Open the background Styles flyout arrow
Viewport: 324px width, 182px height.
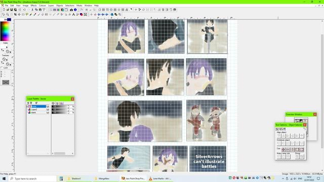tap(10, 52)
